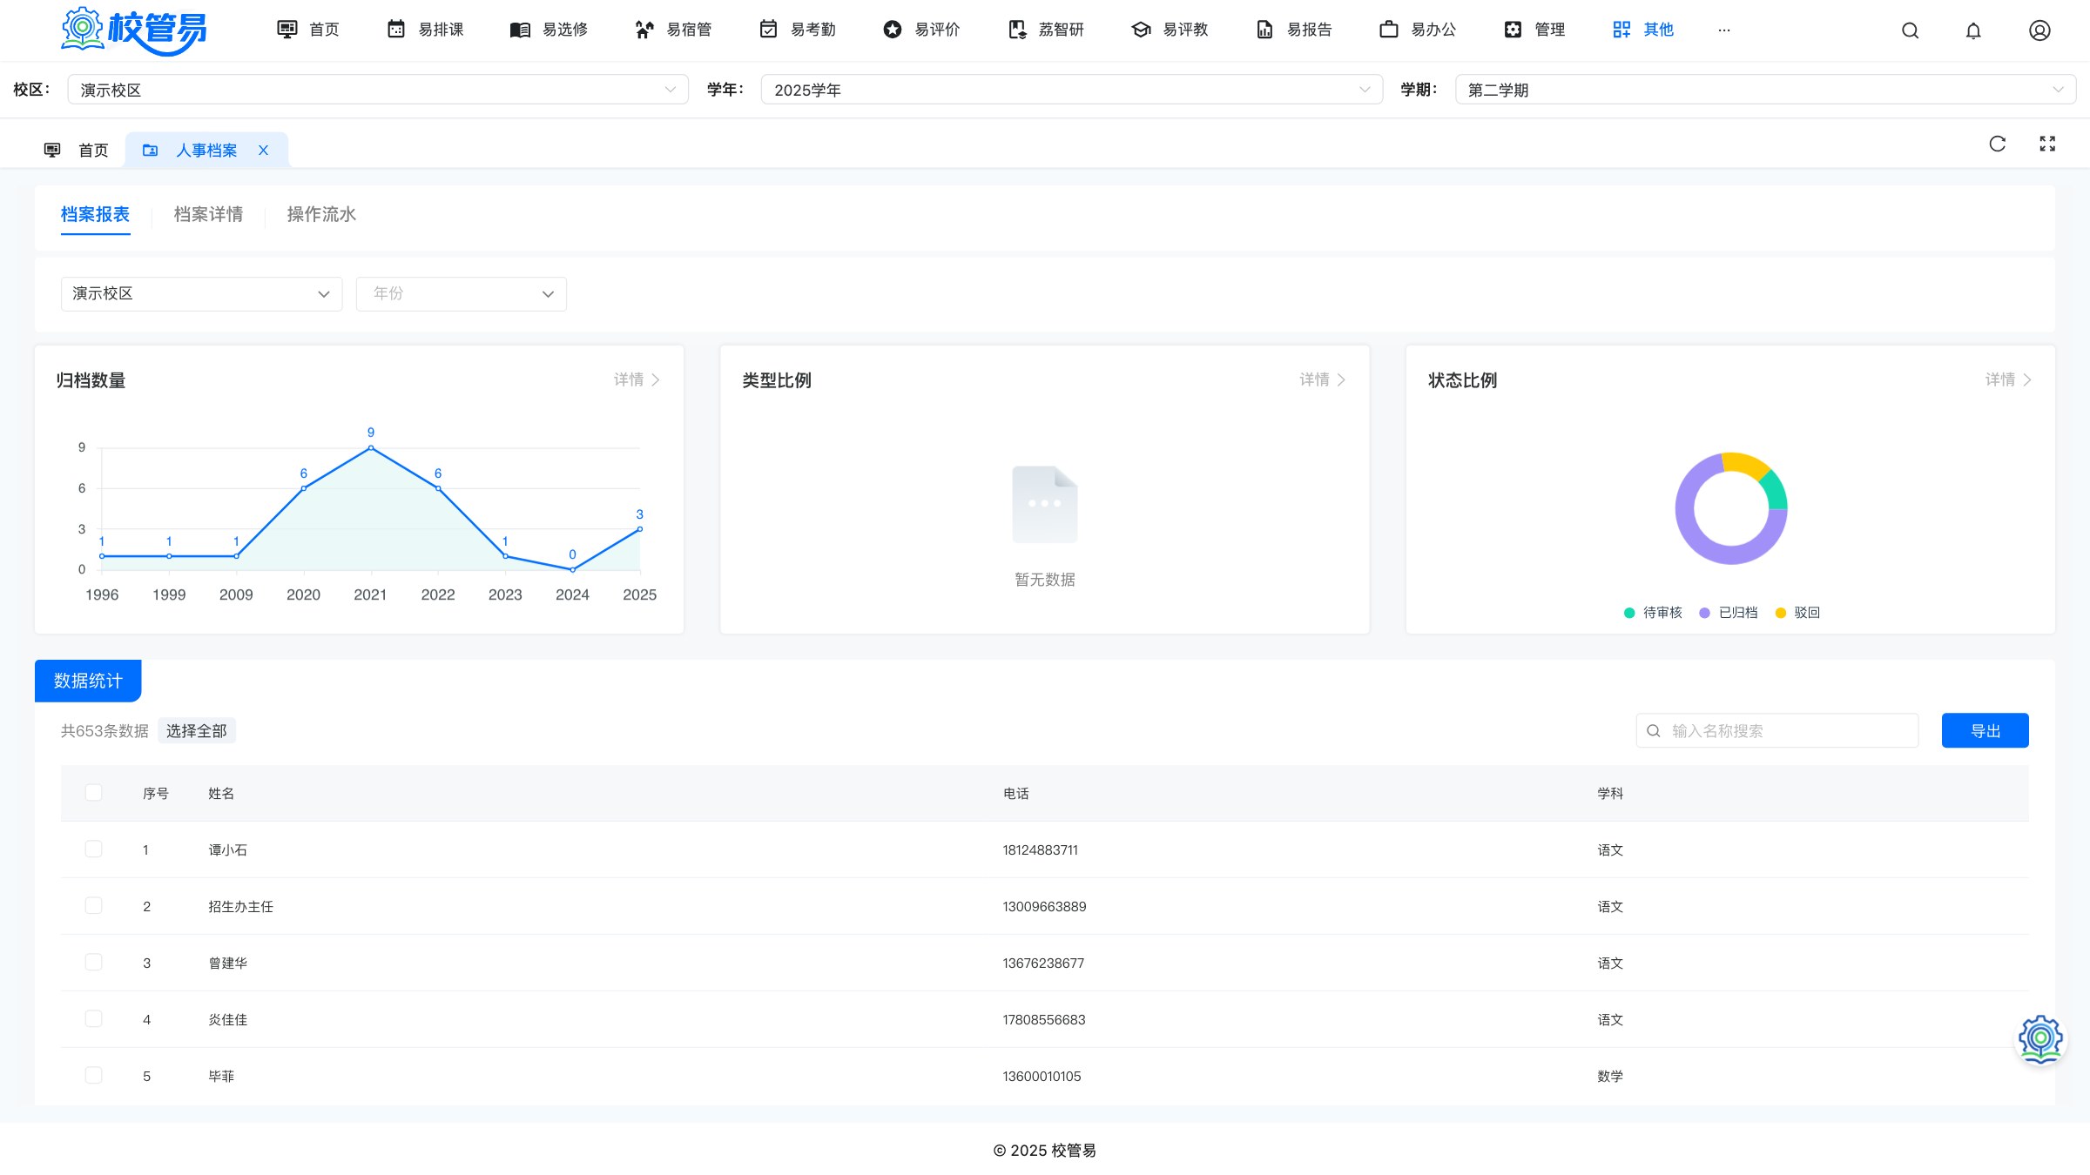Open the search magnifier icon in header
Image resolution: width=2090 pixels, height=1175 pixels.
(1910, 30)
